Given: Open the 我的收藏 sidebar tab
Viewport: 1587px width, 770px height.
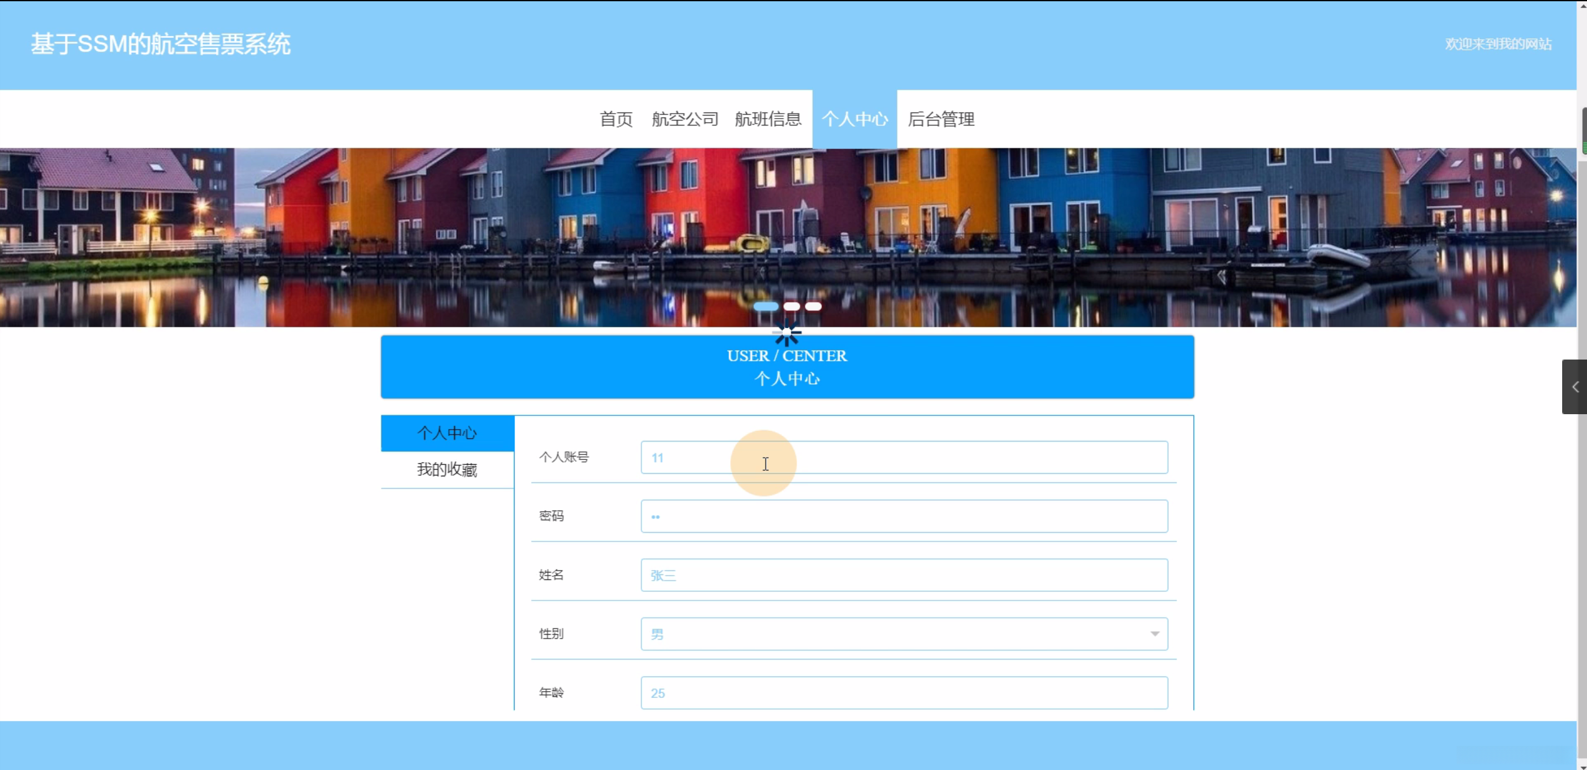Looking at the screenshot, I should point(447,469).
